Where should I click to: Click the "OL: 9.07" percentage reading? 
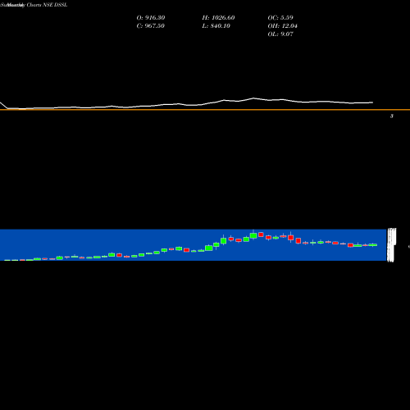point(280,34)
